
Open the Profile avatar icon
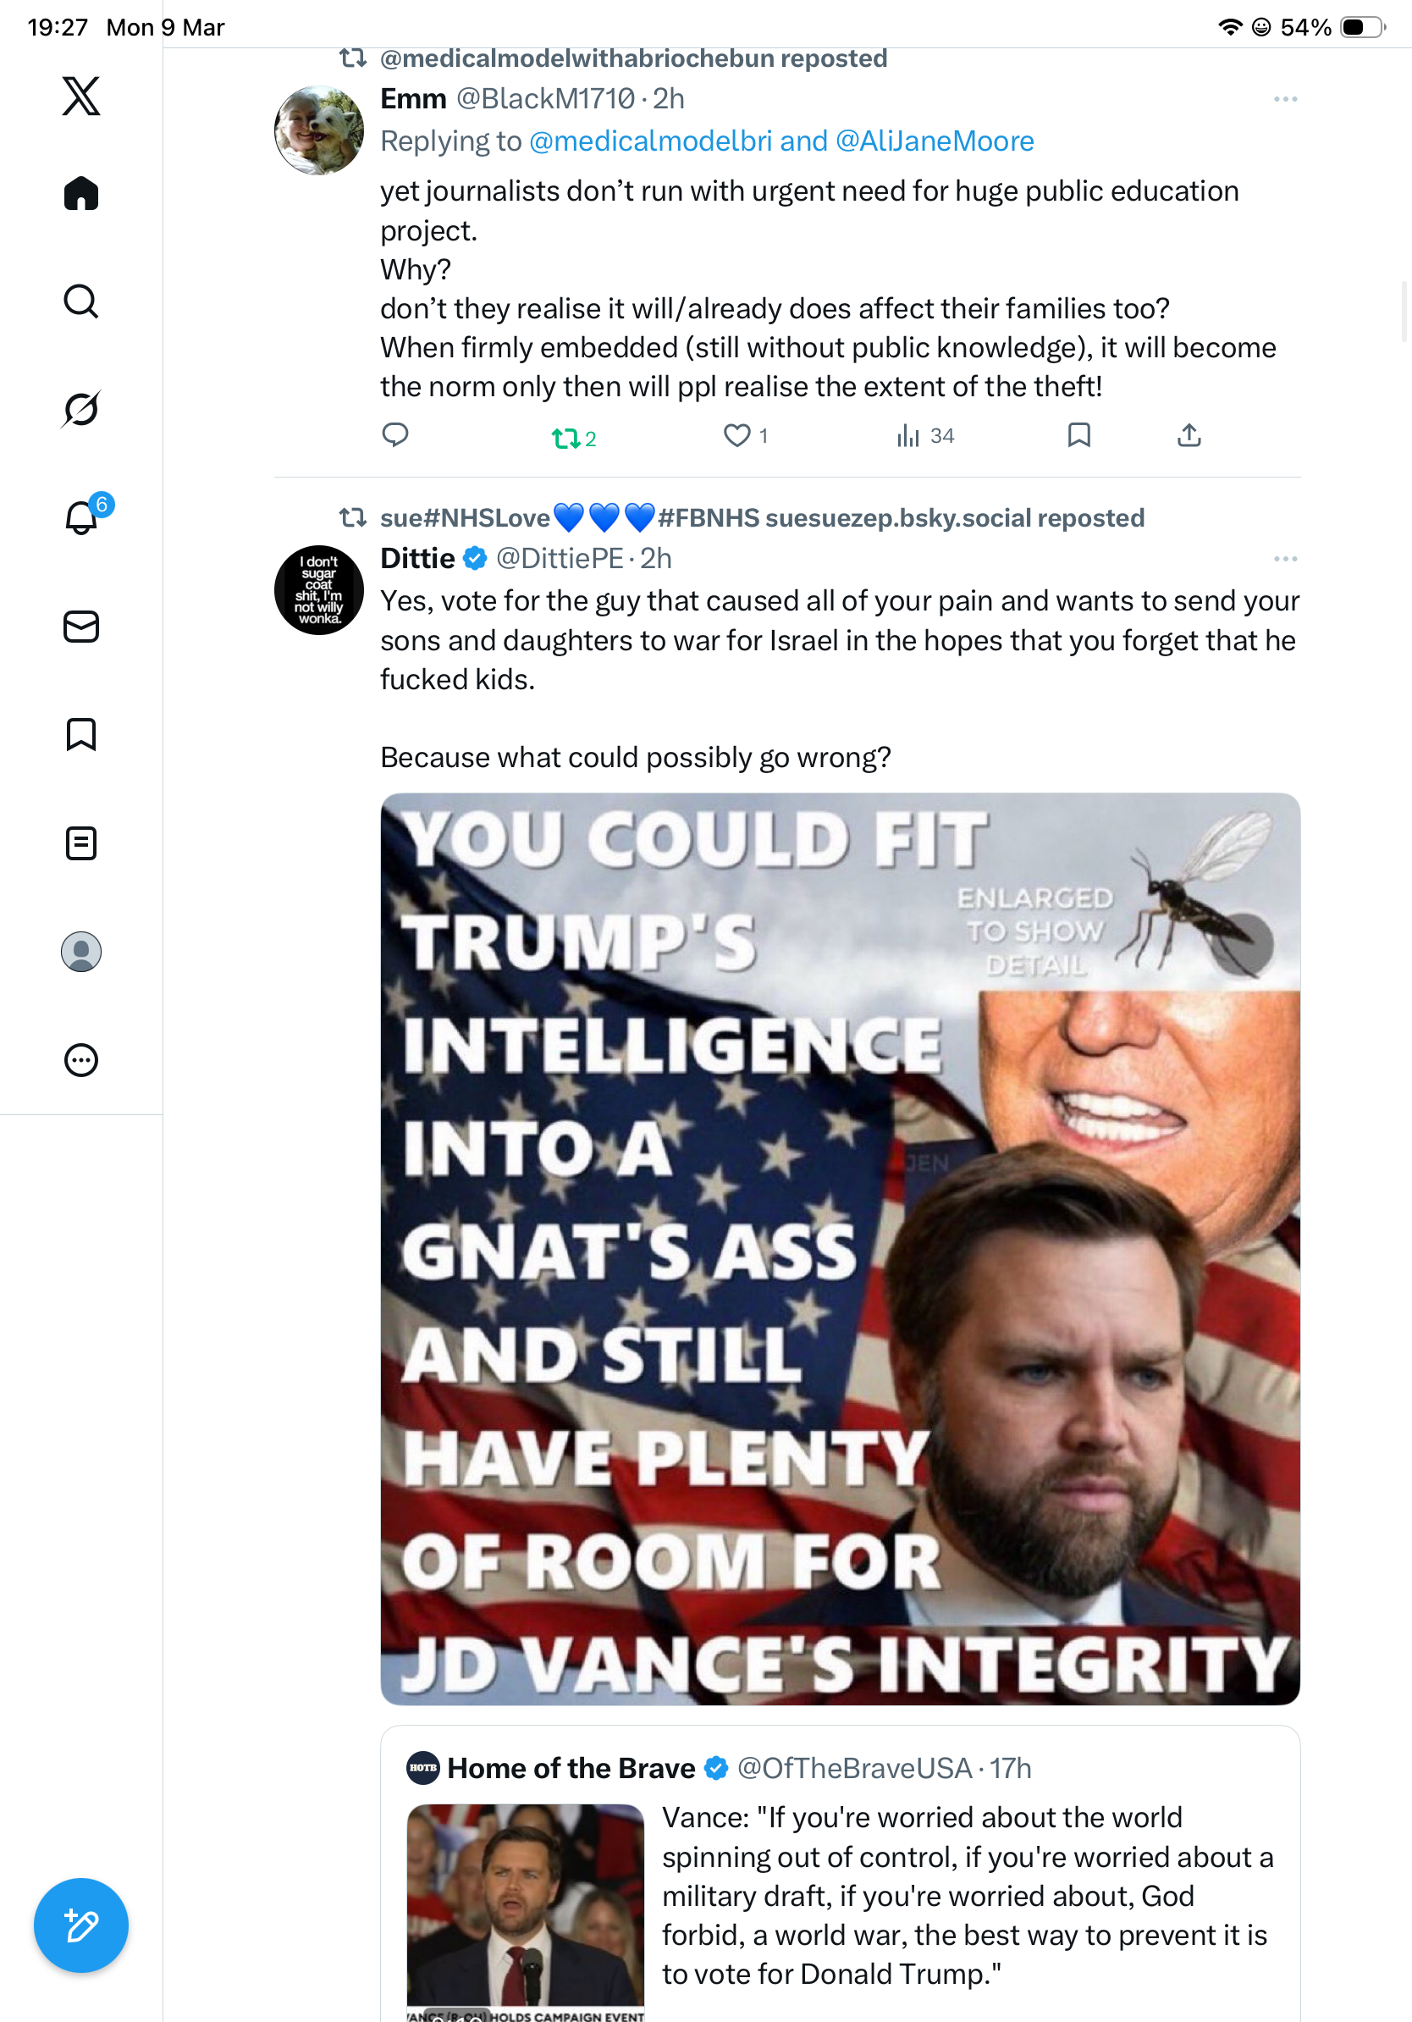pyautogui.click(x=81, y=952)
